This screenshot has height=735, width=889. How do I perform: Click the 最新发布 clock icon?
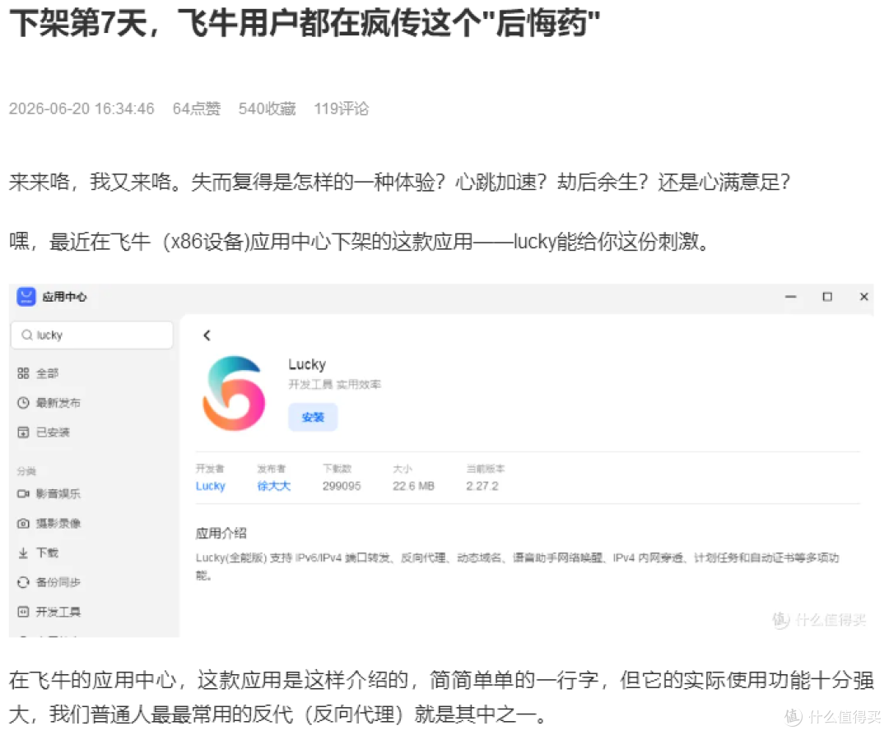(23, 403)
